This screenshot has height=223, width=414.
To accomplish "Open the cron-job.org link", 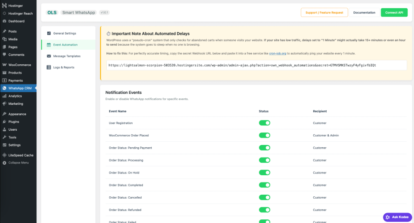I will coord(277,53).
